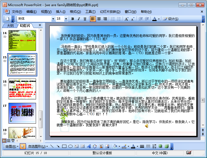Apply fill color from drawing toolbar

pos(115,146)
